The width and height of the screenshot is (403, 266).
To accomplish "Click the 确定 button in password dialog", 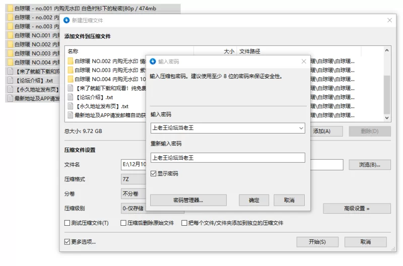I will pos(254,200).
